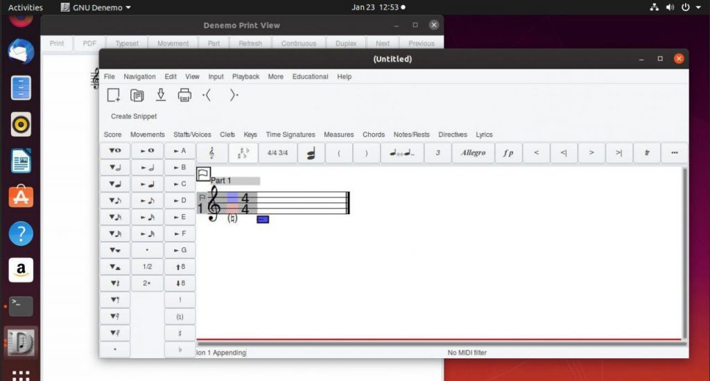This screenshot has width=710, height=381.
Task: Click the Print icon in Denemo toolbar
Action: click(x=184, y=96)
